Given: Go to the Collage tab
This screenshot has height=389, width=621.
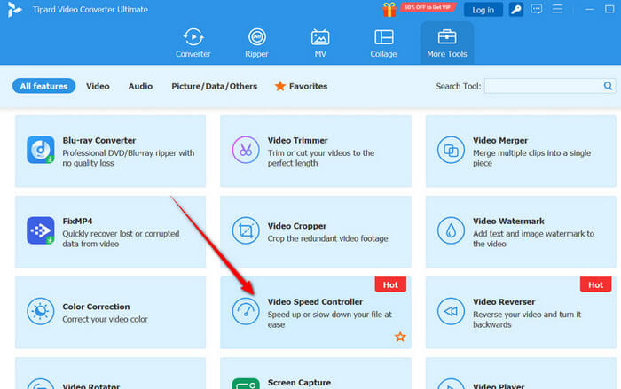Looking at the screenshot, I should pyautogui.click(x=383, y=43).
